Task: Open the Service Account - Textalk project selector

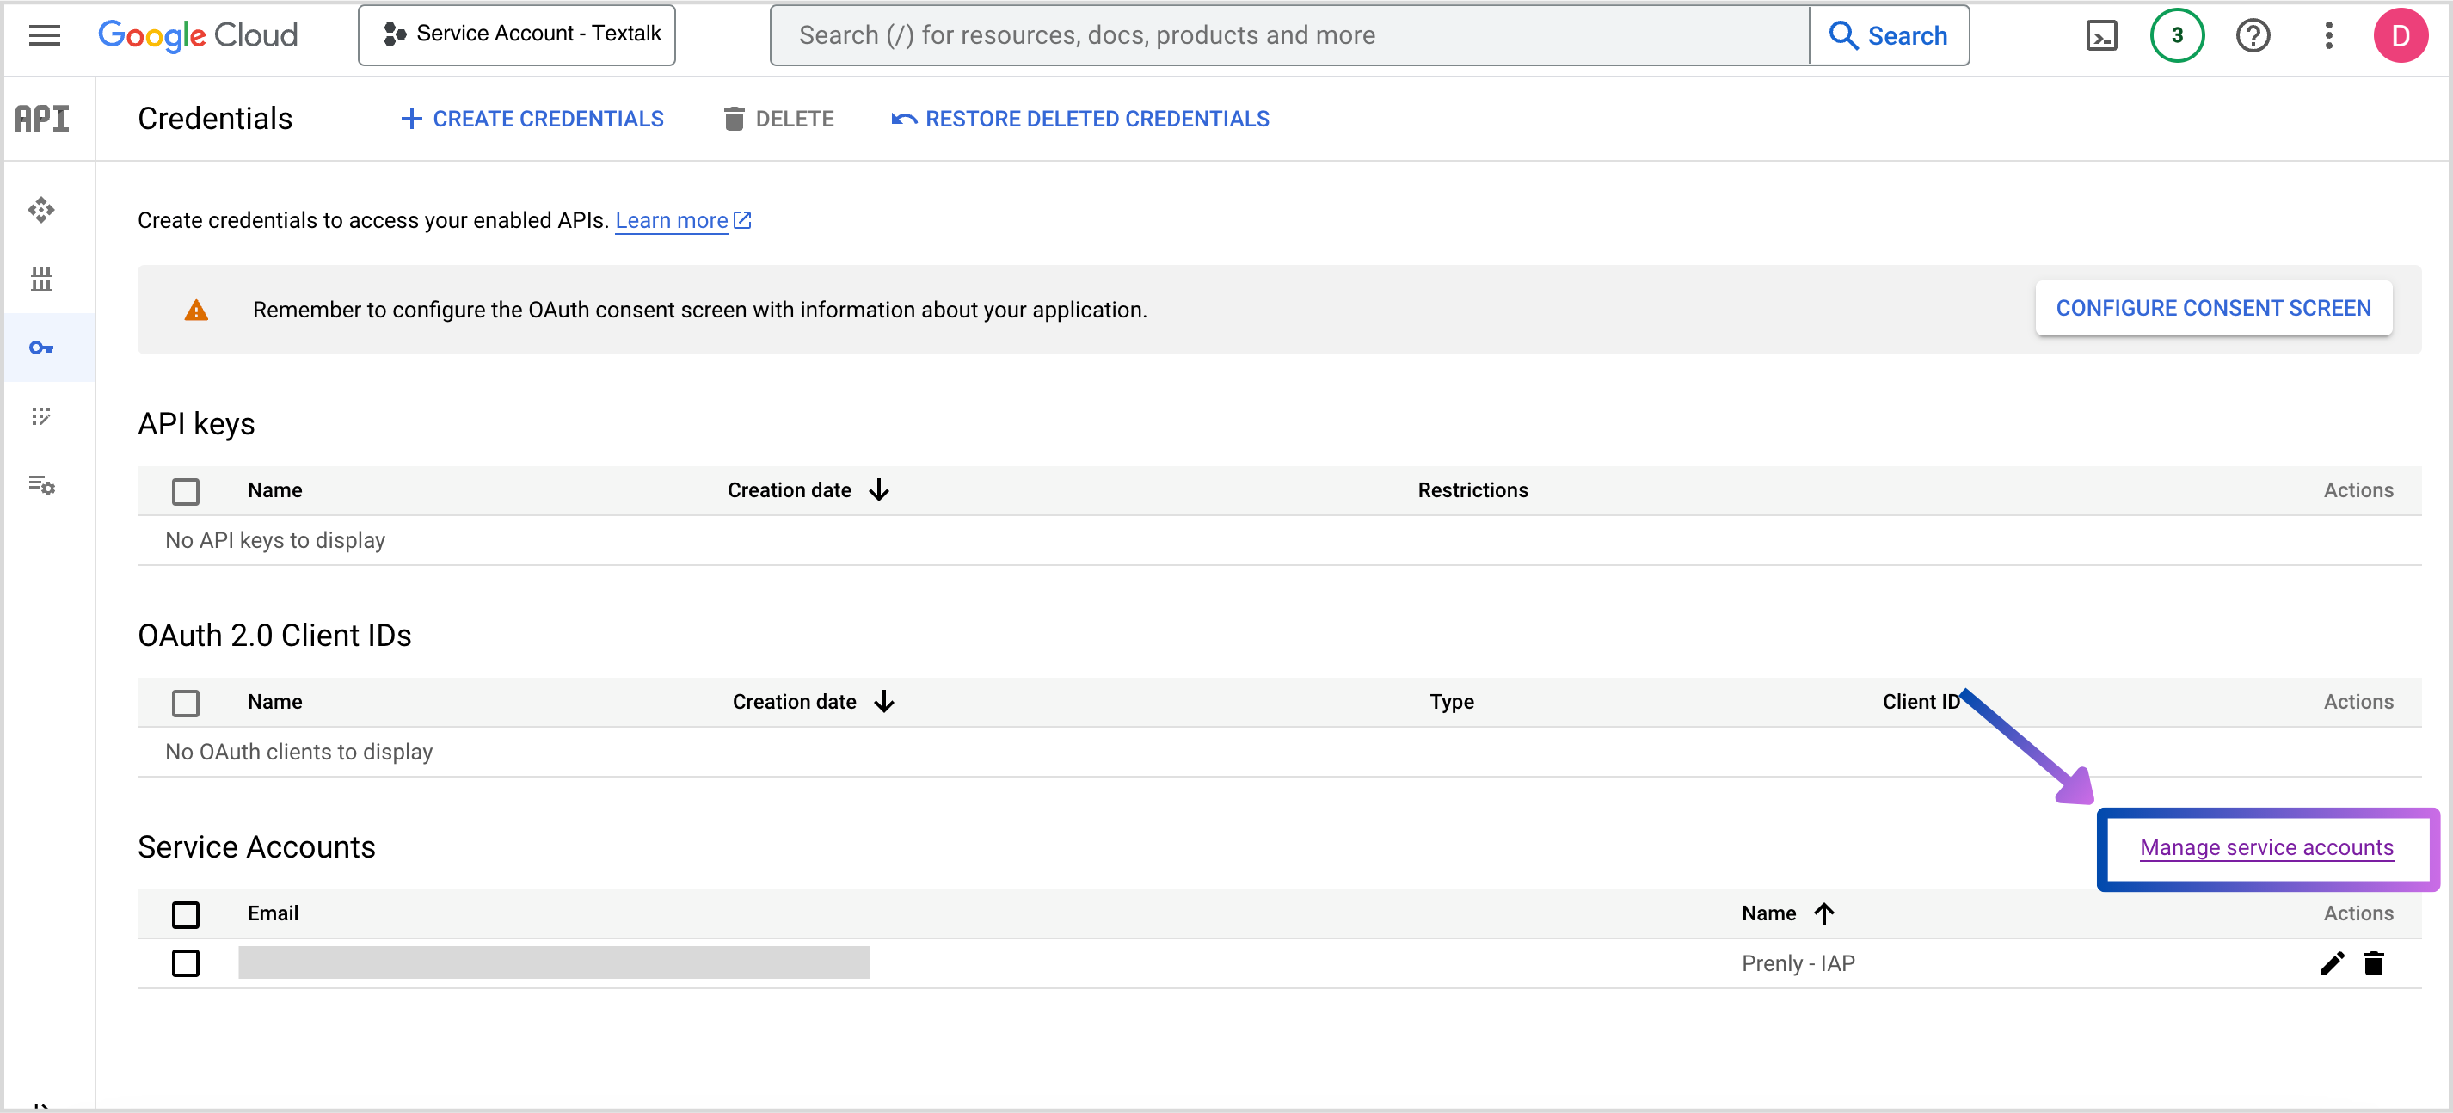Action: point(517,35)
